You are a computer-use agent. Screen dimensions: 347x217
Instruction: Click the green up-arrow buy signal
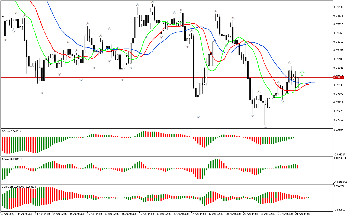pyautogui.click(x=302, y=73)
